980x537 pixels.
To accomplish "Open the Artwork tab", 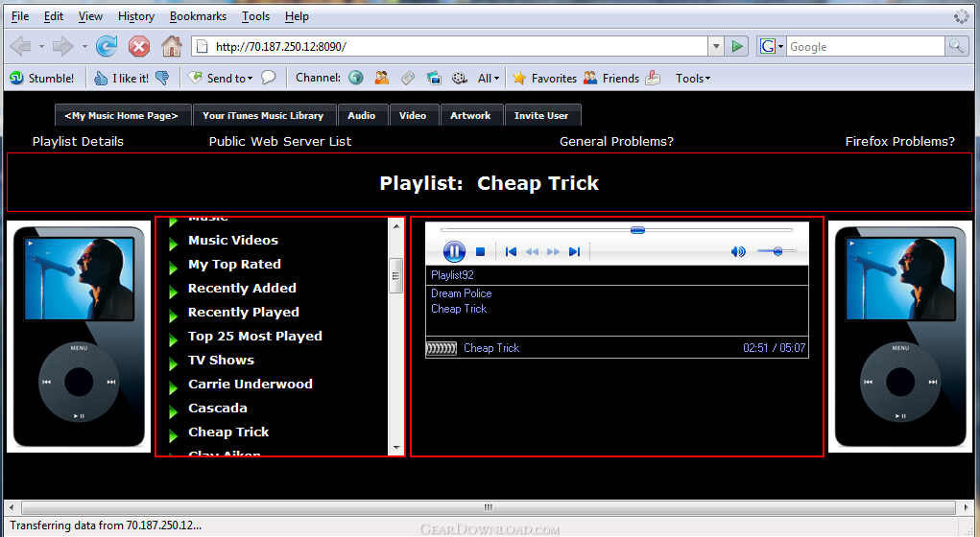I will 470,115.
